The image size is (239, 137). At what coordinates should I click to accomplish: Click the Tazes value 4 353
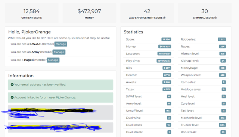pos(167,89)
